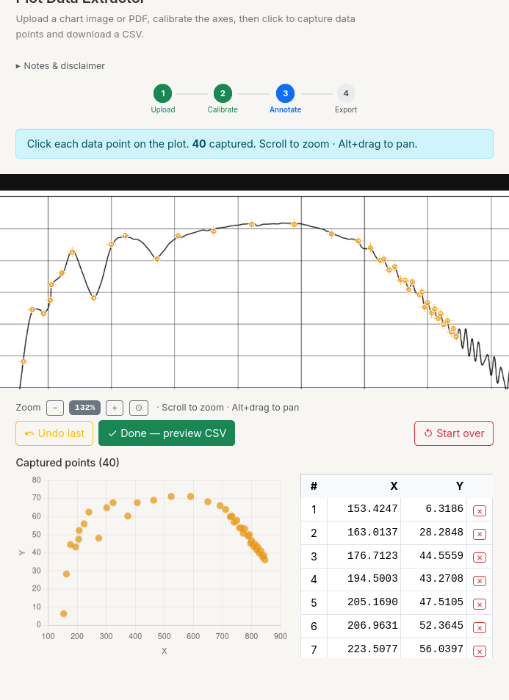Jump to step 4 Export
The height and width of the screenshot is (700, 509).
[x=346, y=93]
